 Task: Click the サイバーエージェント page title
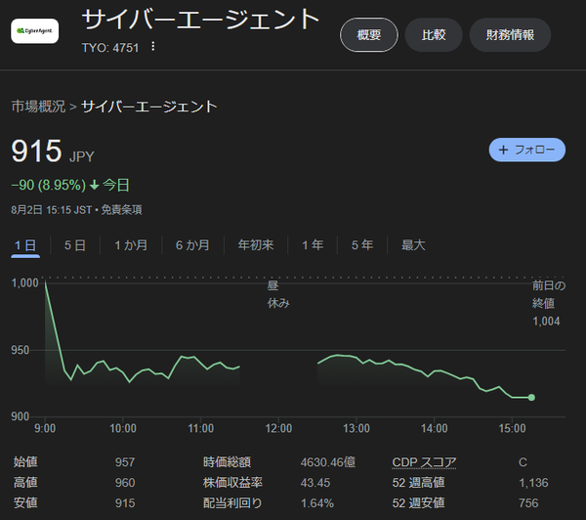(x=200, y=20)
